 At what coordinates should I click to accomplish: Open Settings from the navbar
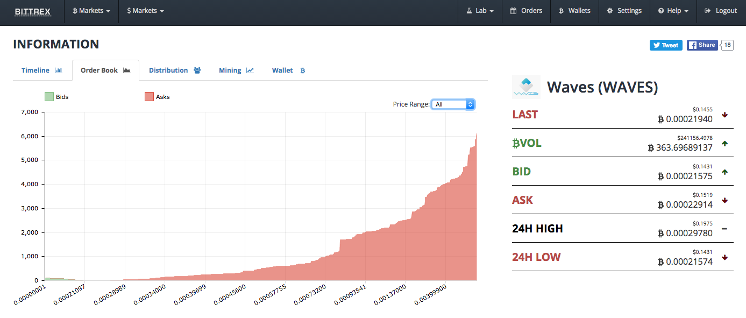(624, 11)
